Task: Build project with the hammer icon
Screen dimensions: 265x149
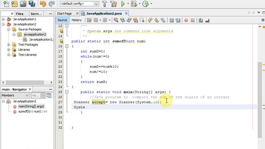Action: (105, 4)
